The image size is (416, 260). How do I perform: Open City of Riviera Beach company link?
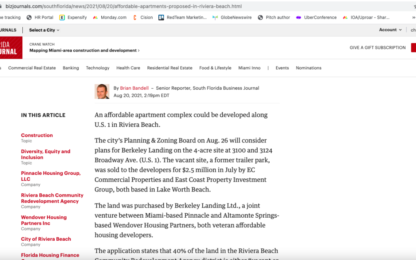pos(46,239)
